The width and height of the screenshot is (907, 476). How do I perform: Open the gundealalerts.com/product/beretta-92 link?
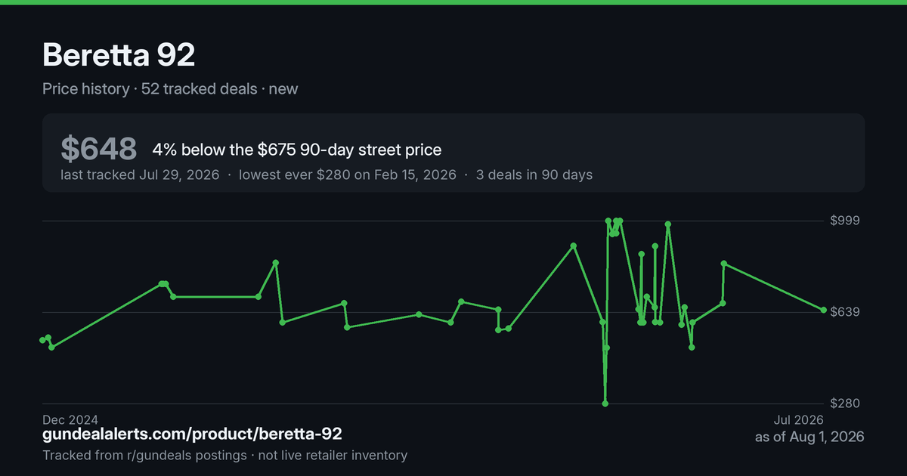pos(192,434)
